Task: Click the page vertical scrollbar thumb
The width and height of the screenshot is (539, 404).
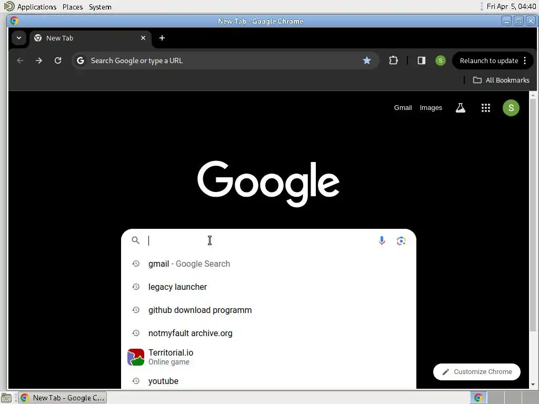Action: point(533,215)
